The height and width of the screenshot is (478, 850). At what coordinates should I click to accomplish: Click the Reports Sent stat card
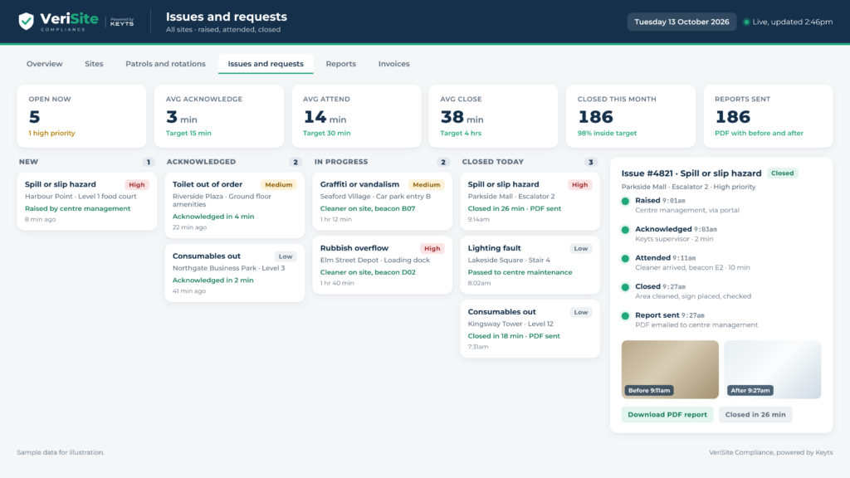768,116
